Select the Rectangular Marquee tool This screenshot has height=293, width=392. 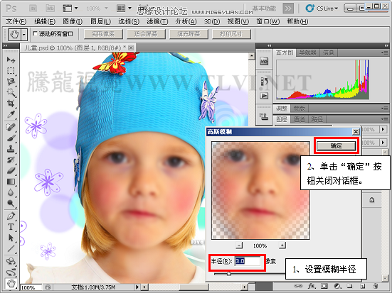11,71
